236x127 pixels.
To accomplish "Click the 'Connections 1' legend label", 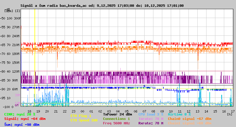I will (x=116, y=119).
